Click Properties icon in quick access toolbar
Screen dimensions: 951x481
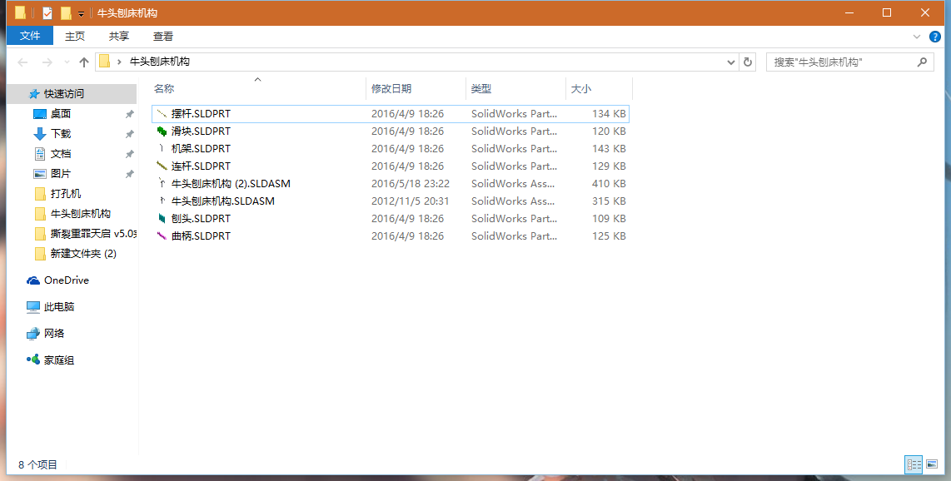click(x=47, y=12)
